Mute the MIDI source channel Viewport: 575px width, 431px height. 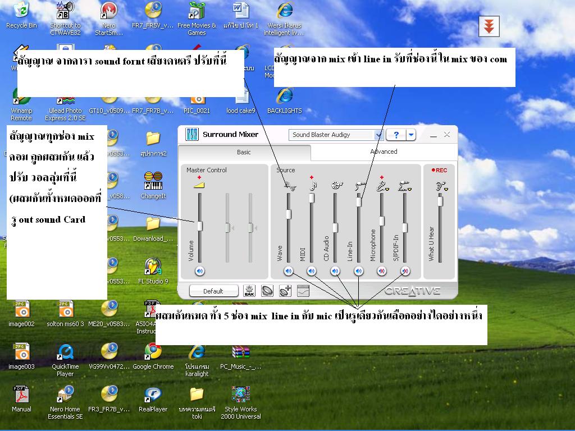pyautogui.click(x=312, y=271)
